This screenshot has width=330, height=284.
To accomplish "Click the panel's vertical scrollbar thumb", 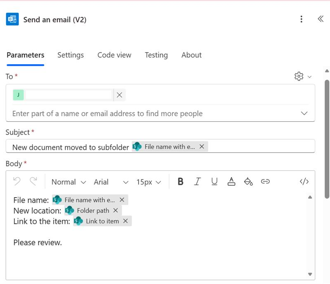I will pos(327,139).
